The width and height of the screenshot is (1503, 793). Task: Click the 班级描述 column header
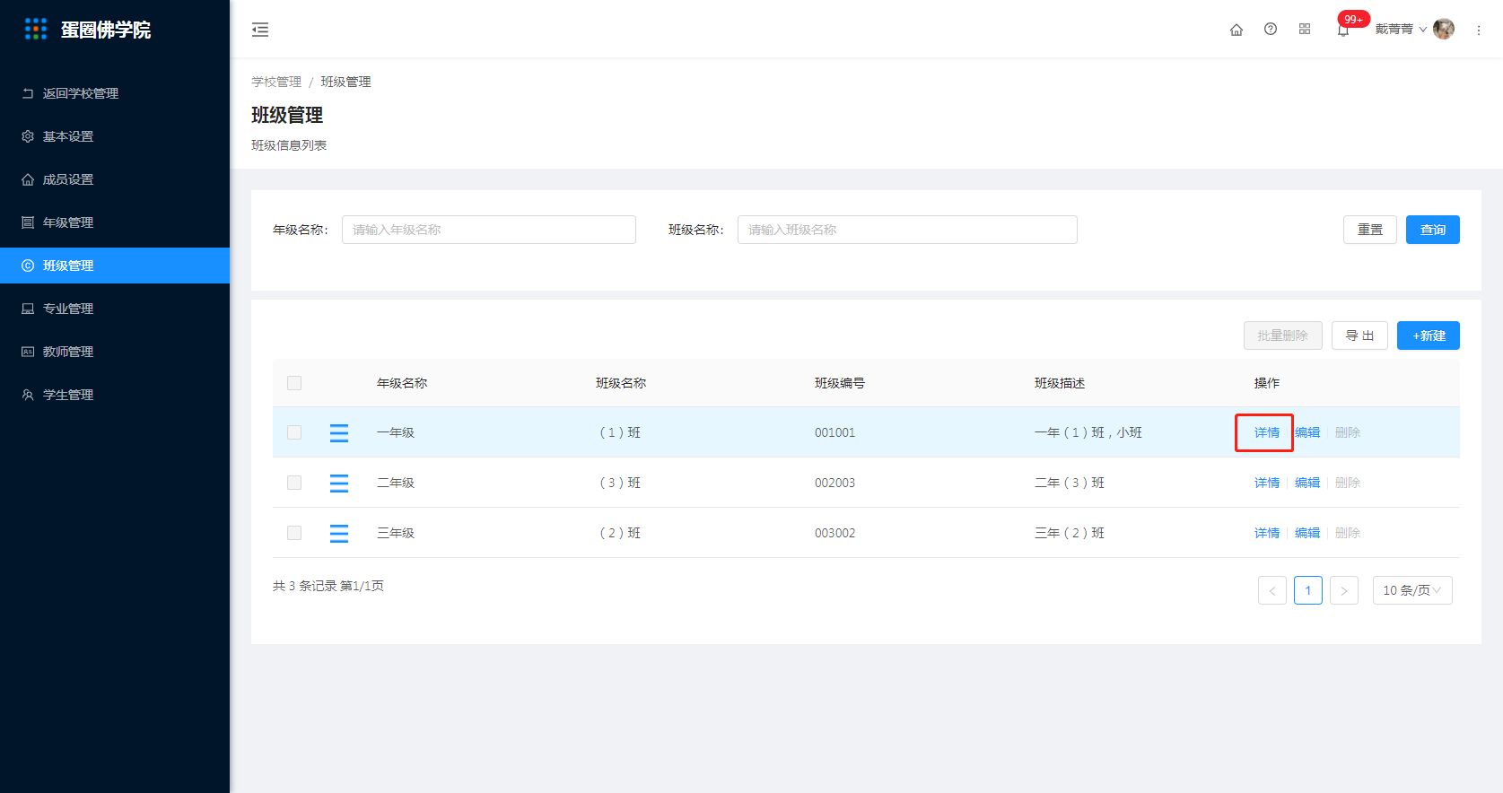pyautogui.click(x=1060, y=383)
